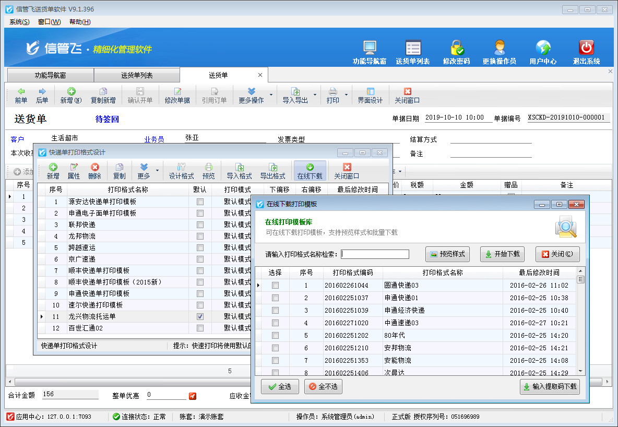Click the 全不选 button
This screenshot has width=618, height=427.
tap(323, 386)
